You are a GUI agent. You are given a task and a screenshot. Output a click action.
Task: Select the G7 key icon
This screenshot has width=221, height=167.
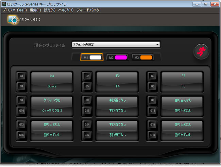coord(22,101)
